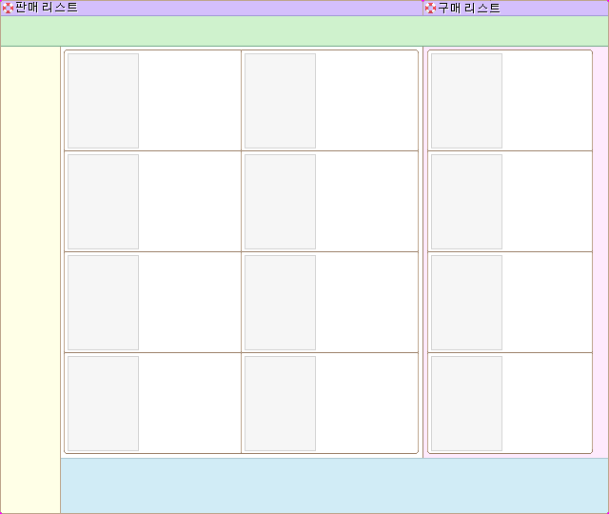
Task: Choose the third thumbnail in 구매 리스트
Action: tap(466, 303)
